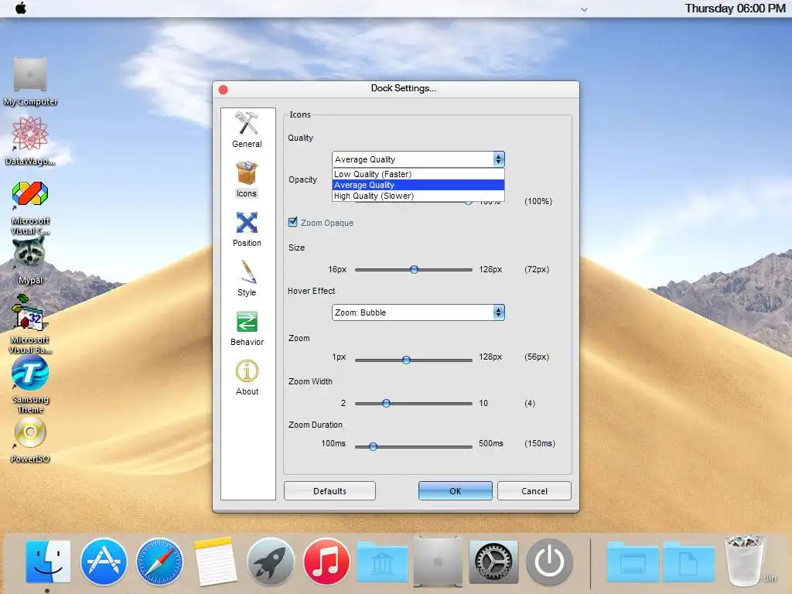Confirm settings with the OK button
792x594 pixels.
click(x=455, y=491)
